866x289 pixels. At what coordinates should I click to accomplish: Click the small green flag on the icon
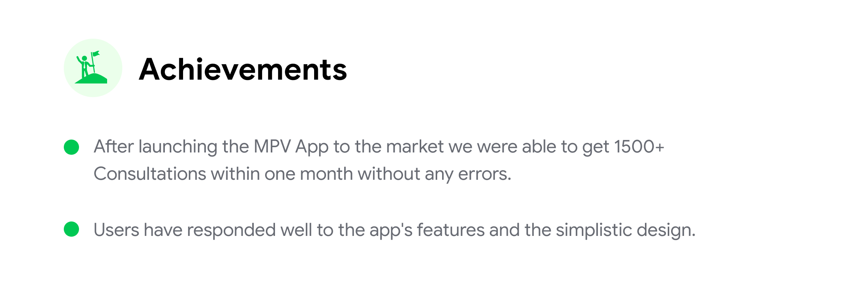[x=95, y=53]
